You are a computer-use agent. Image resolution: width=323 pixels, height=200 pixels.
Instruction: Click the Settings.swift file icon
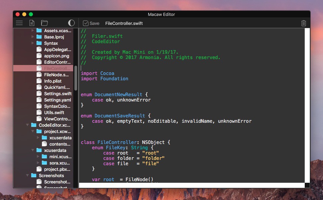click(39, 94)
